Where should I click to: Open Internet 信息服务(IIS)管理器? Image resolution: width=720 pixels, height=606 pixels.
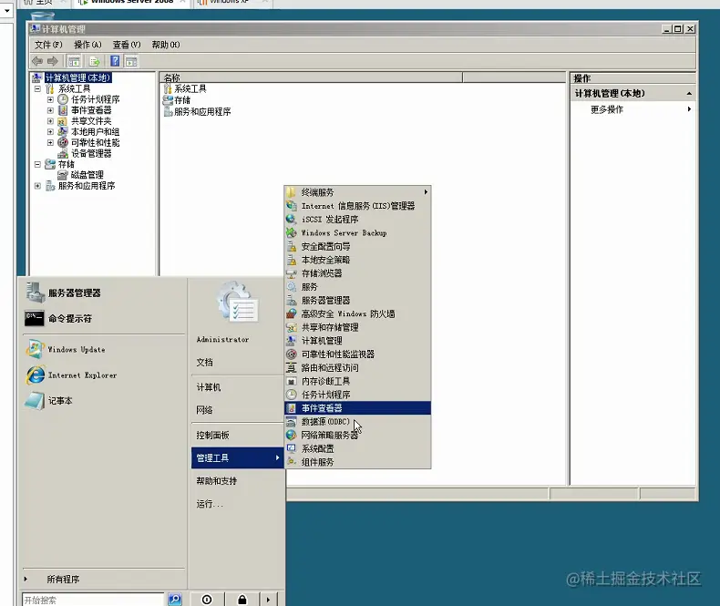[357, 206]
